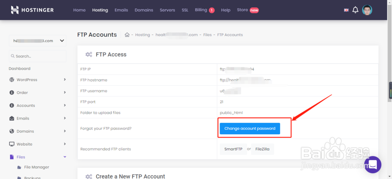The image size is (392, 179).
Task: Open the notifications bell
Action: coord(355,10)
